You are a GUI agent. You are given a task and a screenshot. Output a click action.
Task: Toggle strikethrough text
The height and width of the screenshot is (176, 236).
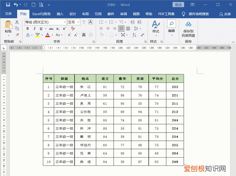click(51, 29)
